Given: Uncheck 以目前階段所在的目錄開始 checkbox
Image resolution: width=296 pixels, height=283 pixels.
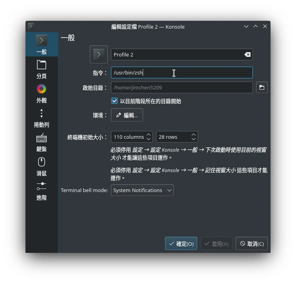Looking at the screenshot, I should [x=114, y=101].
